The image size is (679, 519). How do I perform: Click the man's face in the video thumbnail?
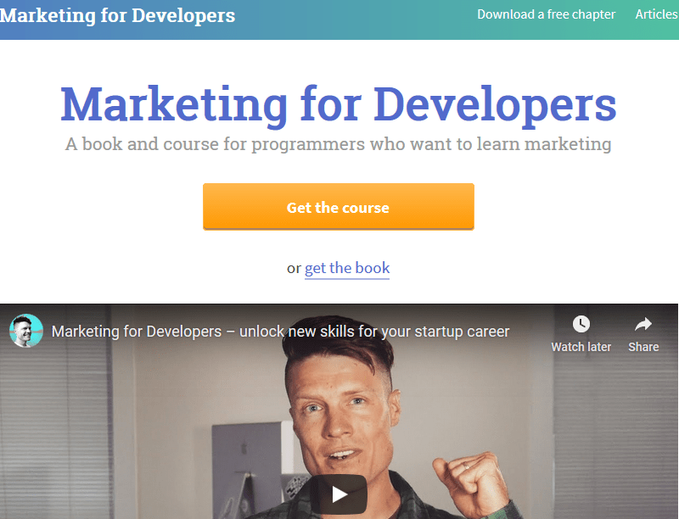(x=342, y=416)
